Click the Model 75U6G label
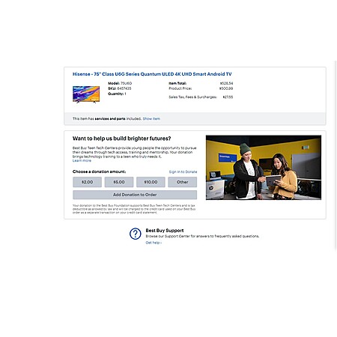This screenshot has height=337, width=337. (x=120, y=83)
